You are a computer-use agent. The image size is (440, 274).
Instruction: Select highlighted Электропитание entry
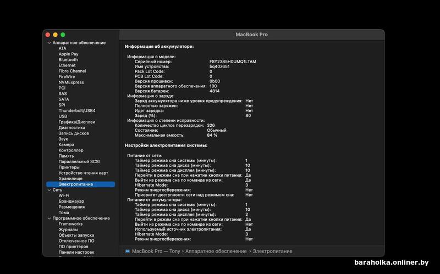pyautogui.click(x=80, y=184)
